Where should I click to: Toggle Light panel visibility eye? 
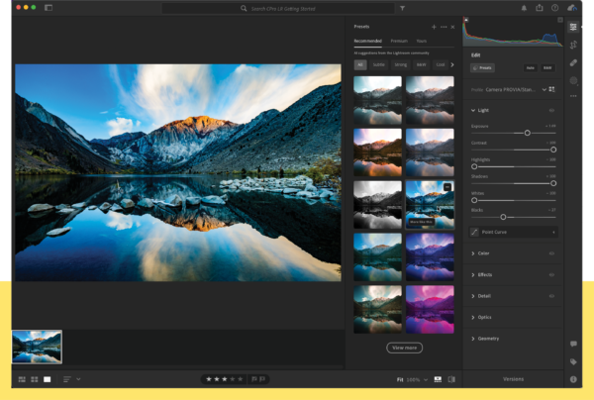click(x=552, y=110)
